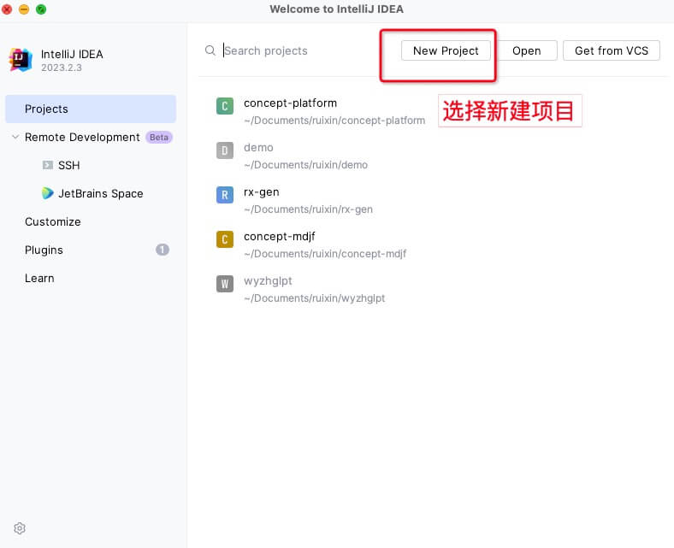Click the SSH terminal icon
Screen dimensions: 674x548
coord(48,165)
